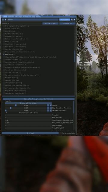Uncheck the FXAA effect checkbox

point(4,54)
